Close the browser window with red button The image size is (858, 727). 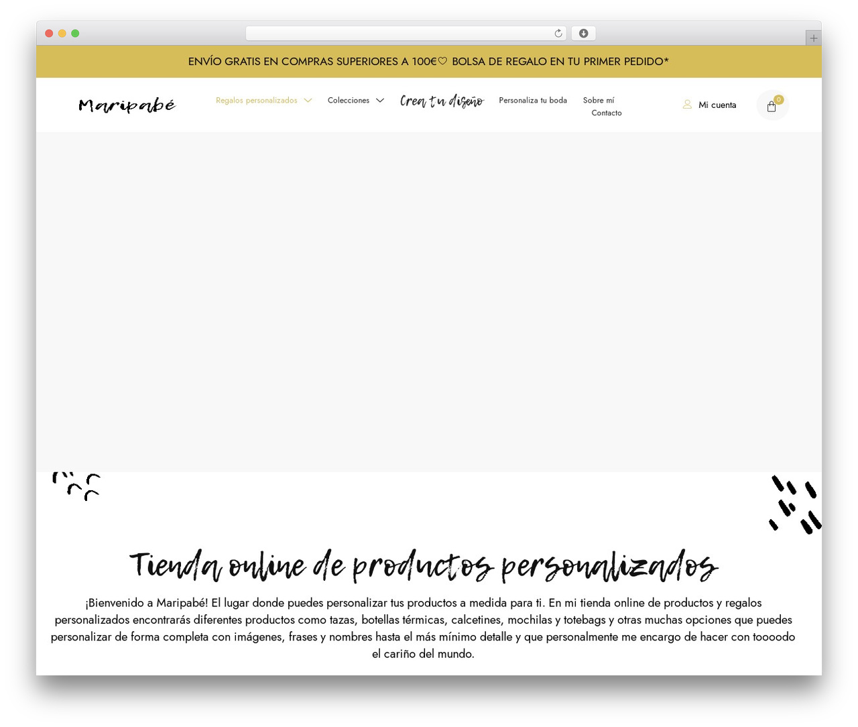tap(49, 34)
